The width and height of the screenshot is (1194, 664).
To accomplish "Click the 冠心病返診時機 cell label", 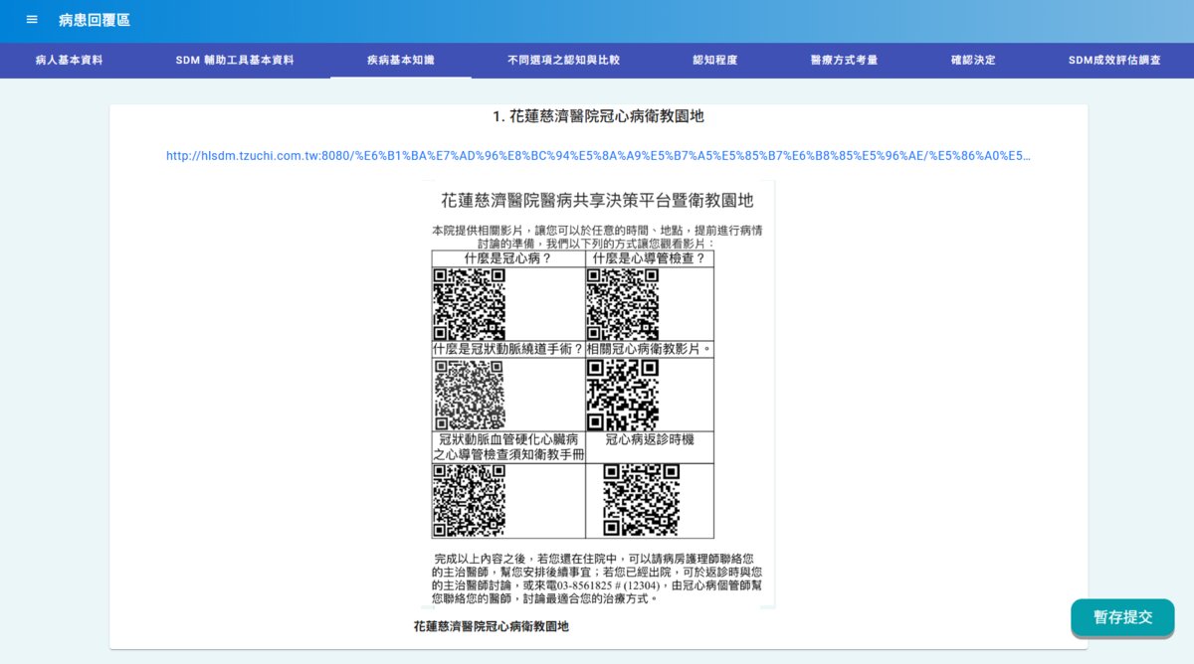I will click(650, 438).
